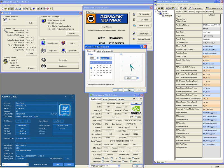
Task: Switch to Időzóna tab in date dialog
Action: point(100,51)
